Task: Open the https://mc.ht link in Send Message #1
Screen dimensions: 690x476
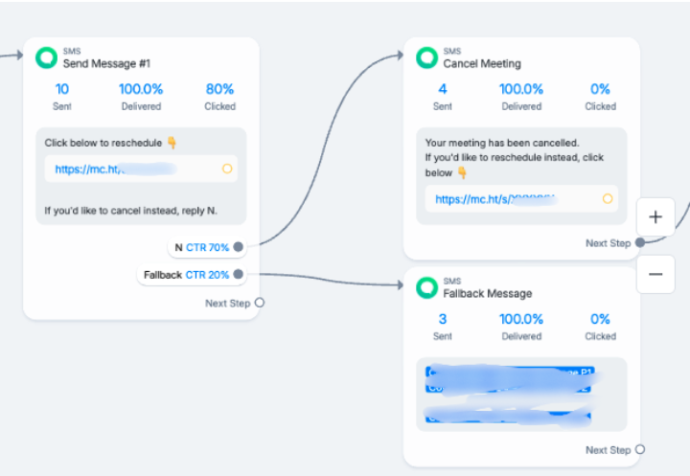Action: (x=116, y=169)
